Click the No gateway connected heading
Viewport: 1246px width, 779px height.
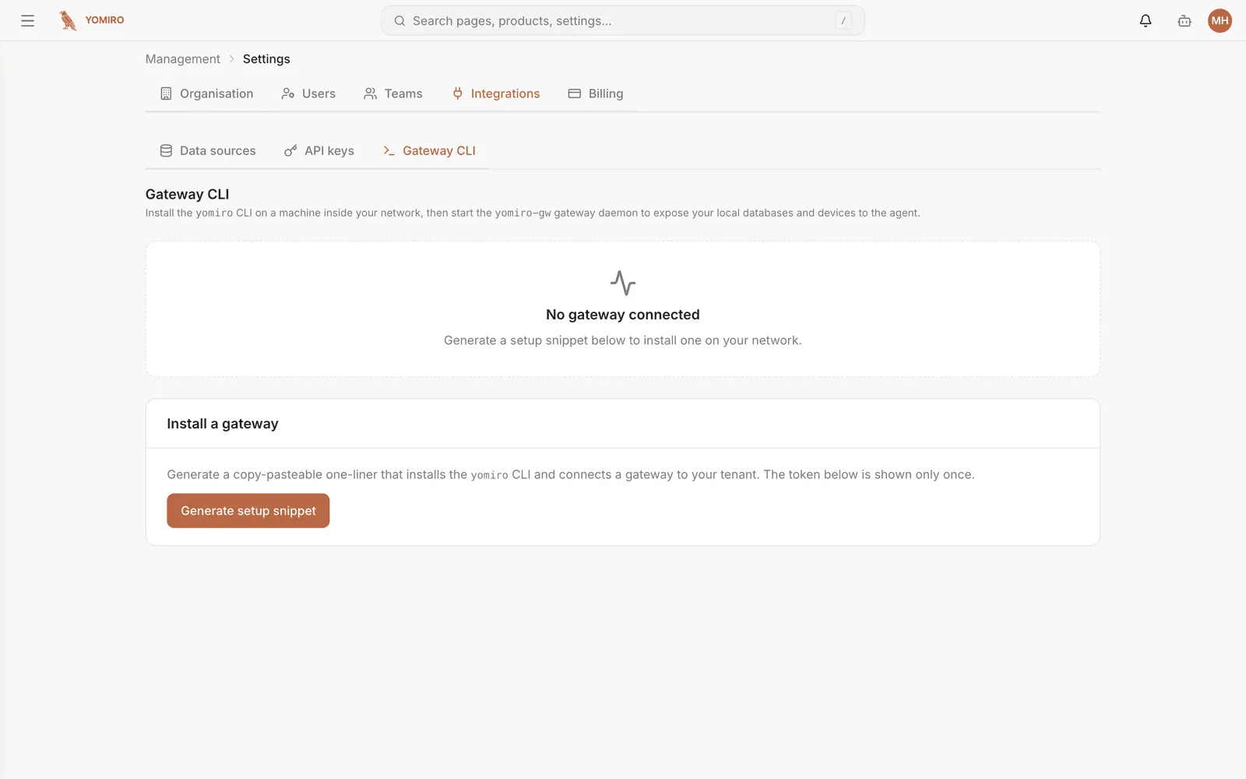[623, 315]
